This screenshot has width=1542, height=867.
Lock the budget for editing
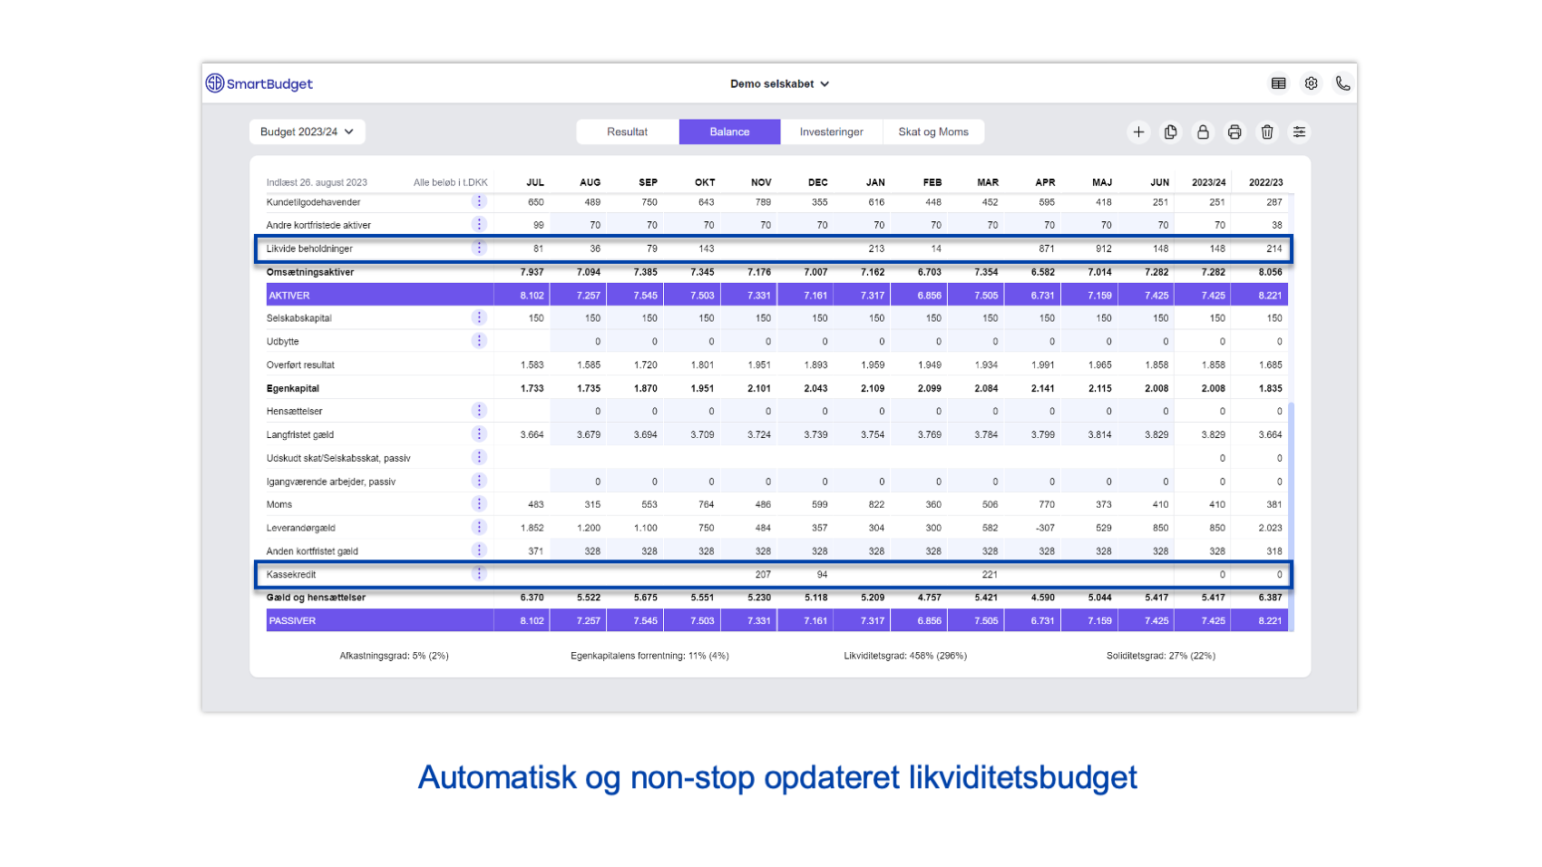tap(1203, 132)
